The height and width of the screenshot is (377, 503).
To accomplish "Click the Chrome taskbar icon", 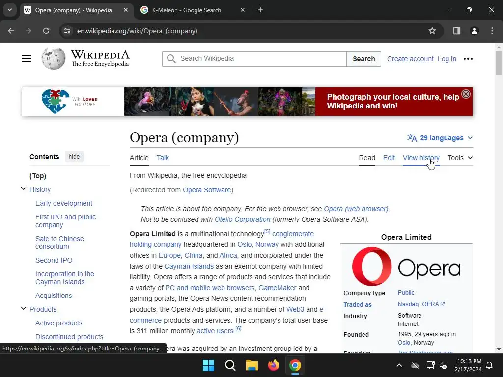I will point(295,365).
